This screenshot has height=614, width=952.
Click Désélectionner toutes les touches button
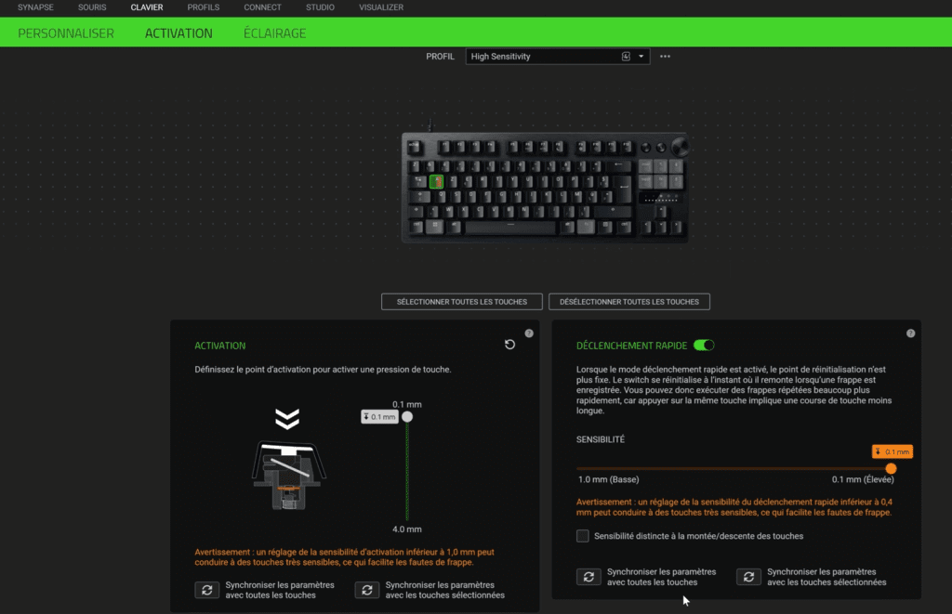[x=629, y=302]
